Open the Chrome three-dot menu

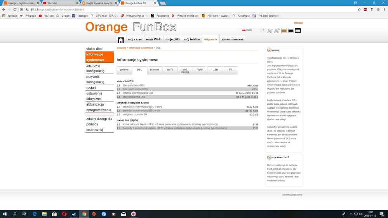pyautogui.click(x=384, y=9)
